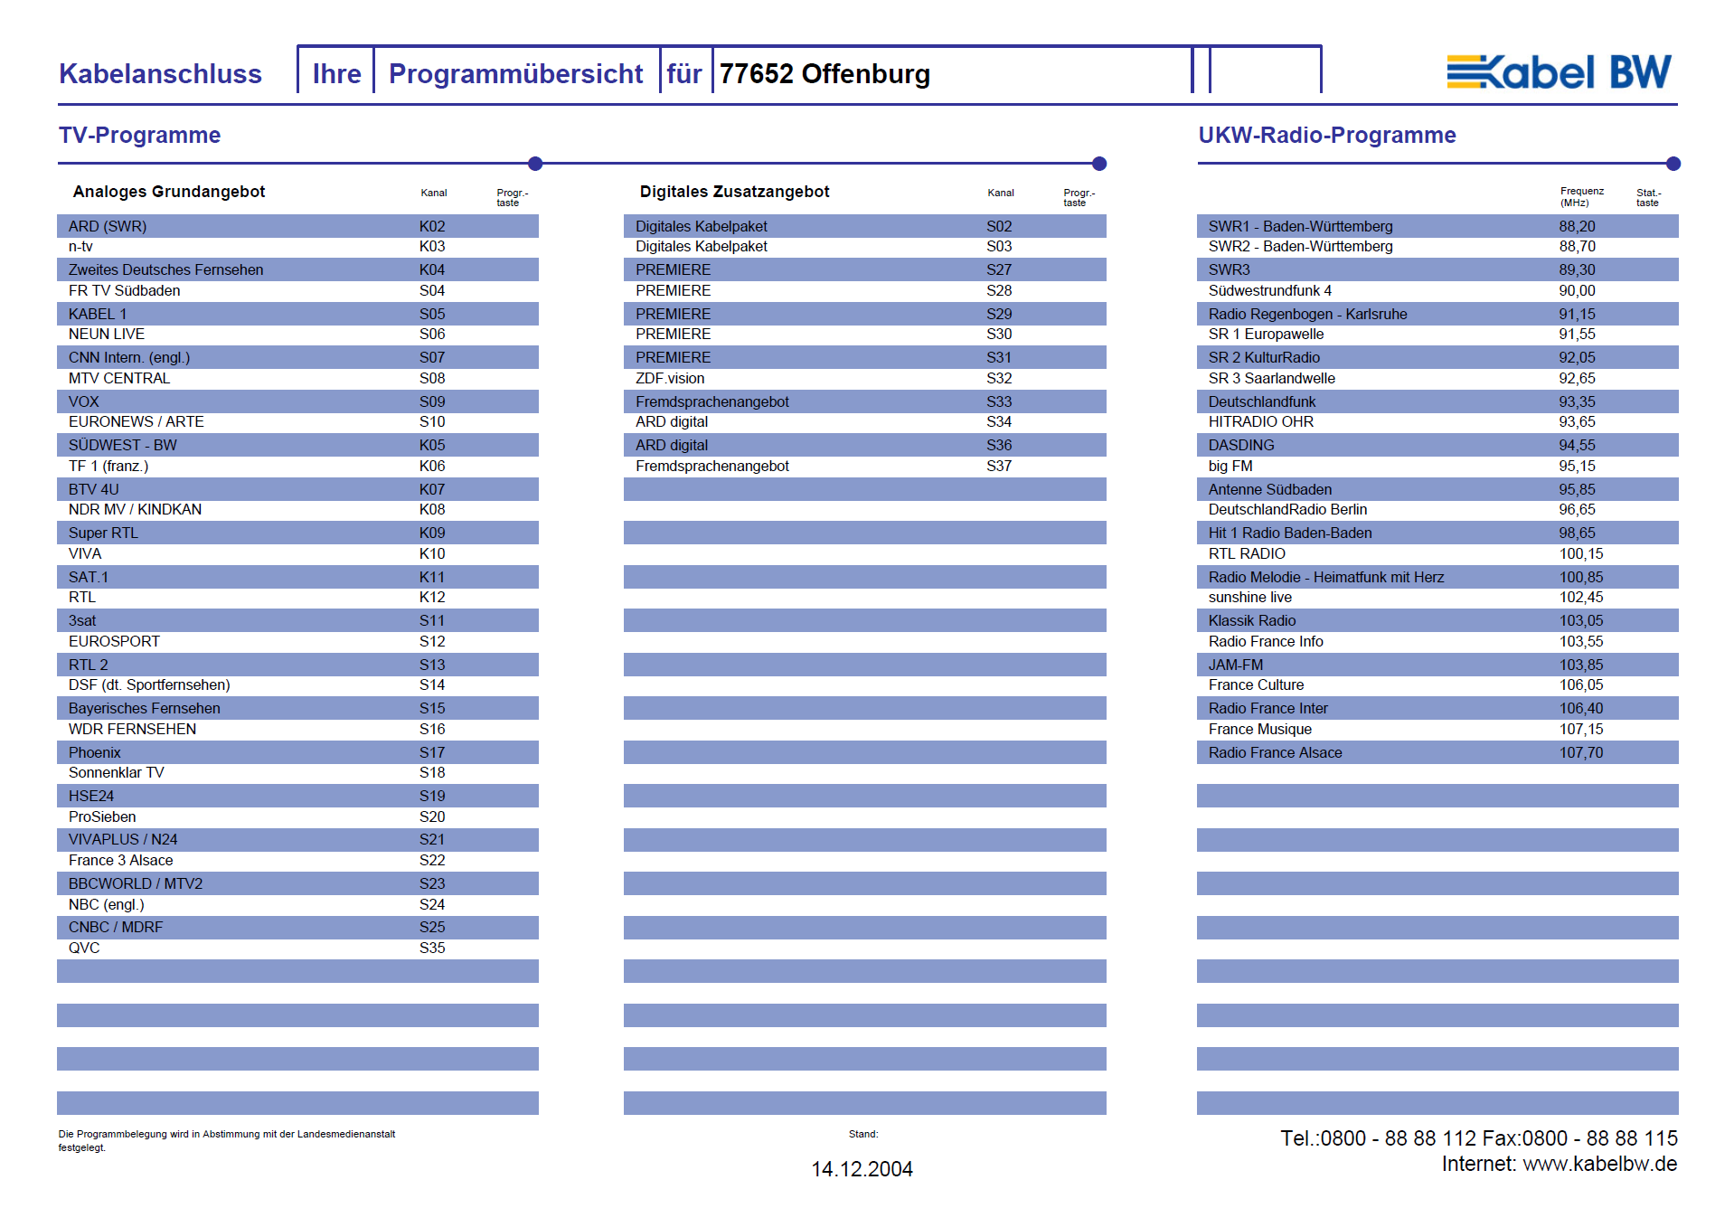The image size is (1734, 1227).
Task: Click the DASDING radio row
Action: (x=1437, y=445)
